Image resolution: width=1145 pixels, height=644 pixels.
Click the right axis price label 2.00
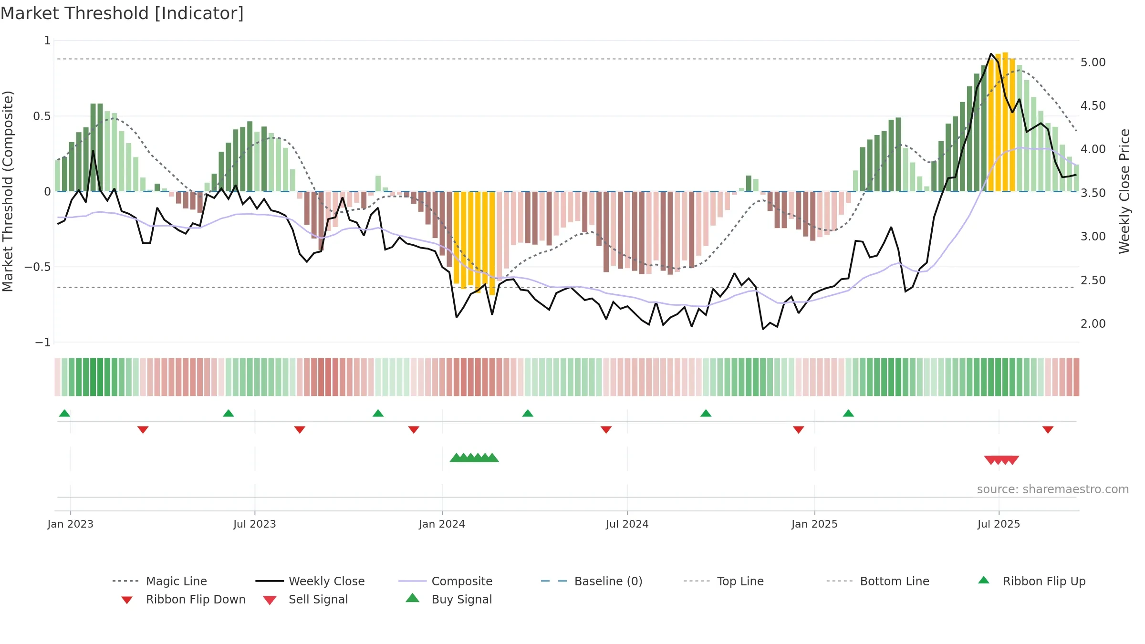pos(1093,323)
